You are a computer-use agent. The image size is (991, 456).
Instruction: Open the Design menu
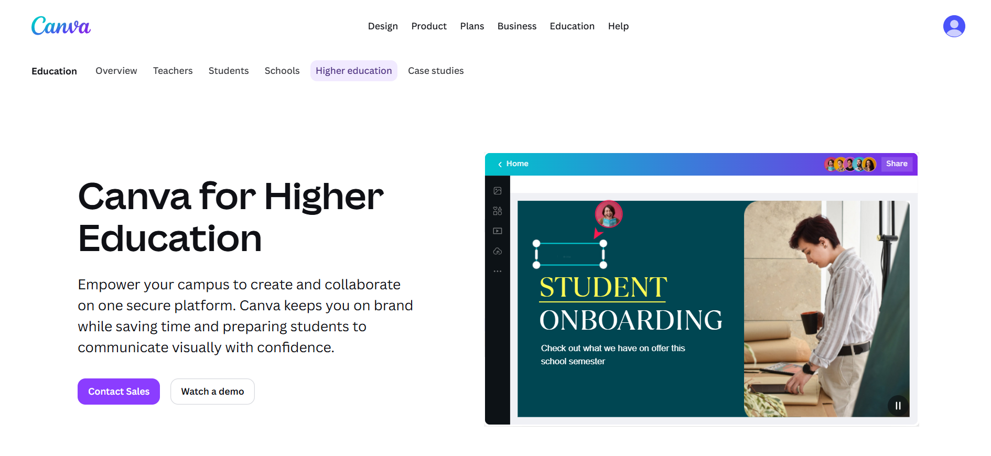pos(383,26)
